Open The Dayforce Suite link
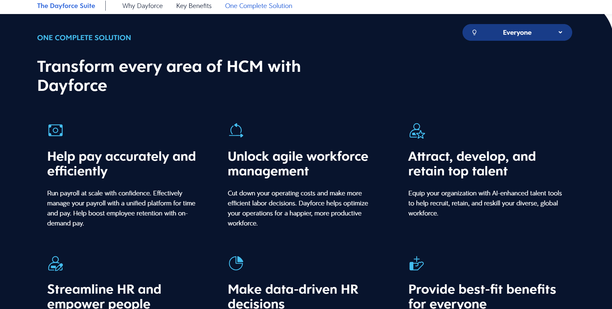The image size is (612, 309). tap(66, 6)
